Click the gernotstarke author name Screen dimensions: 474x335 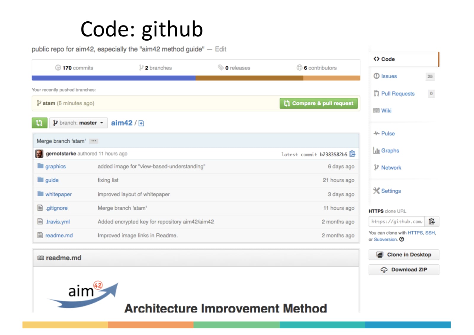tap(61, 154)
